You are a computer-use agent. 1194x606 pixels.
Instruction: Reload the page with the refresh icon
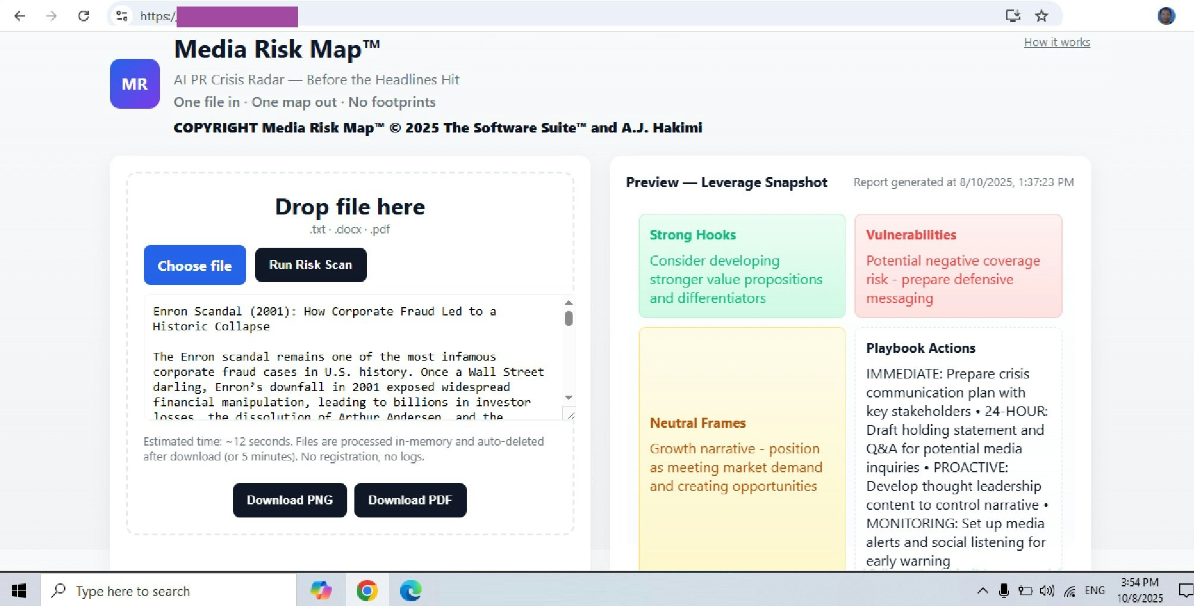(x=84, y=16)
